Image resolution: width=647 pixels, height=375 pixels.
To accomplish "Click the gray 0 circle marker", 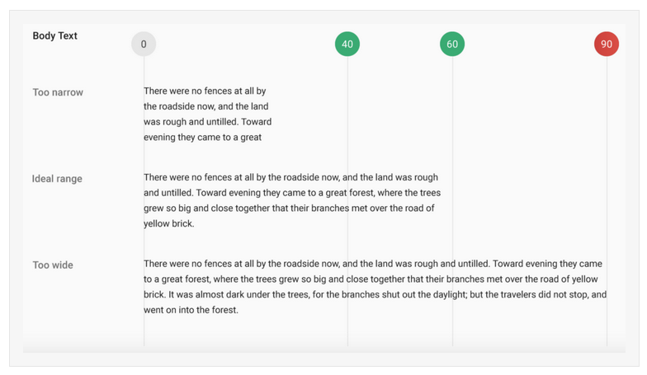I will [144, 45].
